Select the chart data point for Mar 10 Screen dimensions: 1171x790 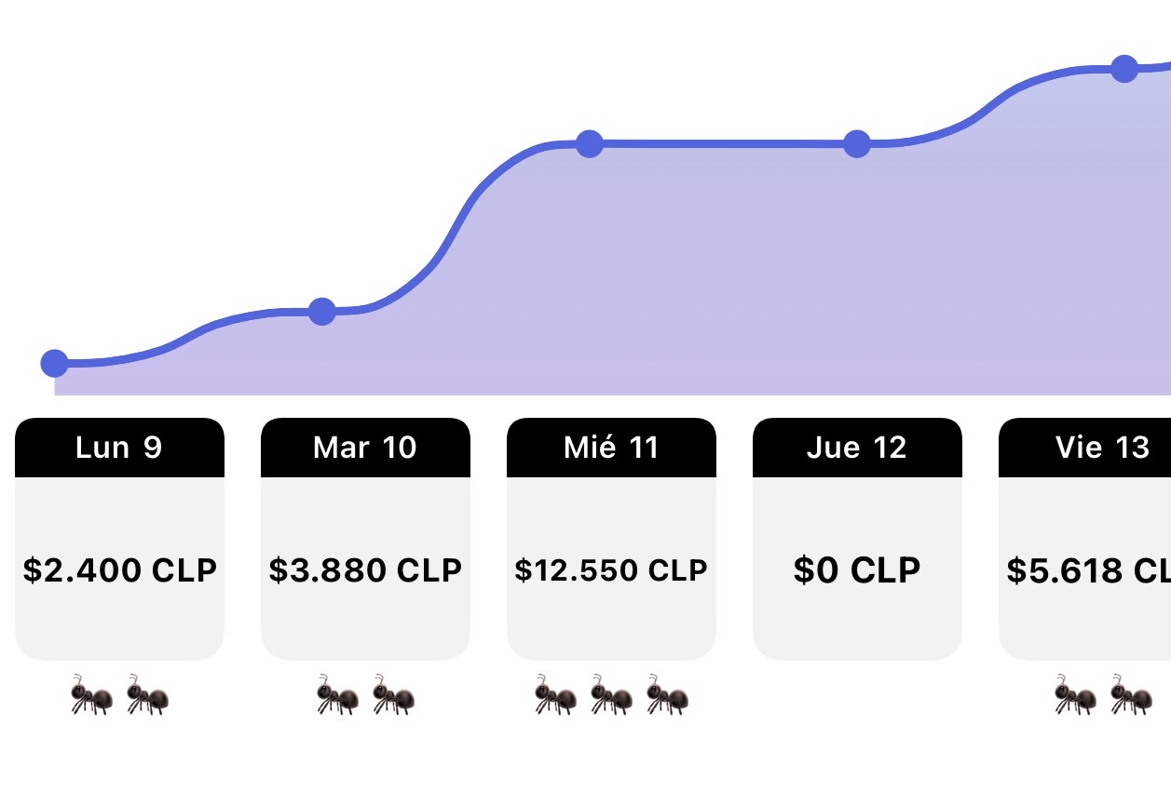click(x=321, y=312)
